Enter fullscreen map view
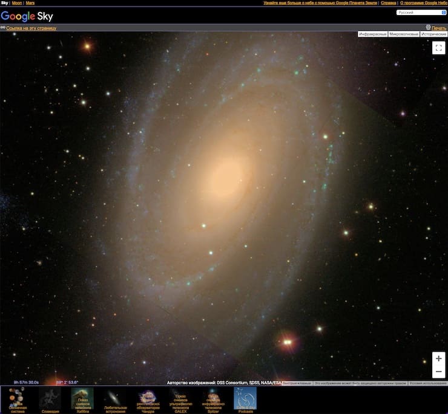 pyautogui.click(x=438, y=48)
